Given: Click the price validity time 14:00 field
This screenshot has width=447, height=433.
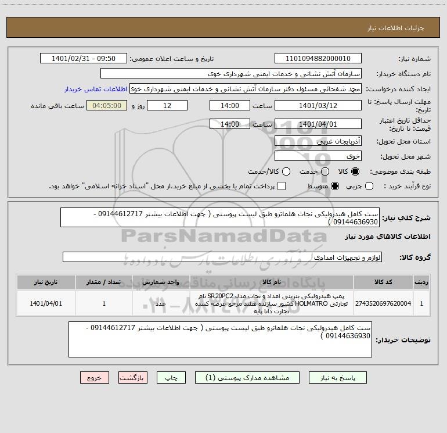Looking at the screenshot, I should pos(230,124).
